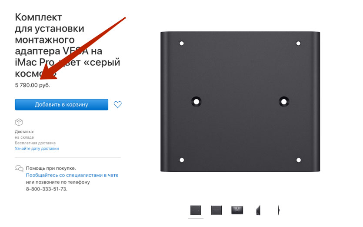Click the large VESA adapter product image

240,102
